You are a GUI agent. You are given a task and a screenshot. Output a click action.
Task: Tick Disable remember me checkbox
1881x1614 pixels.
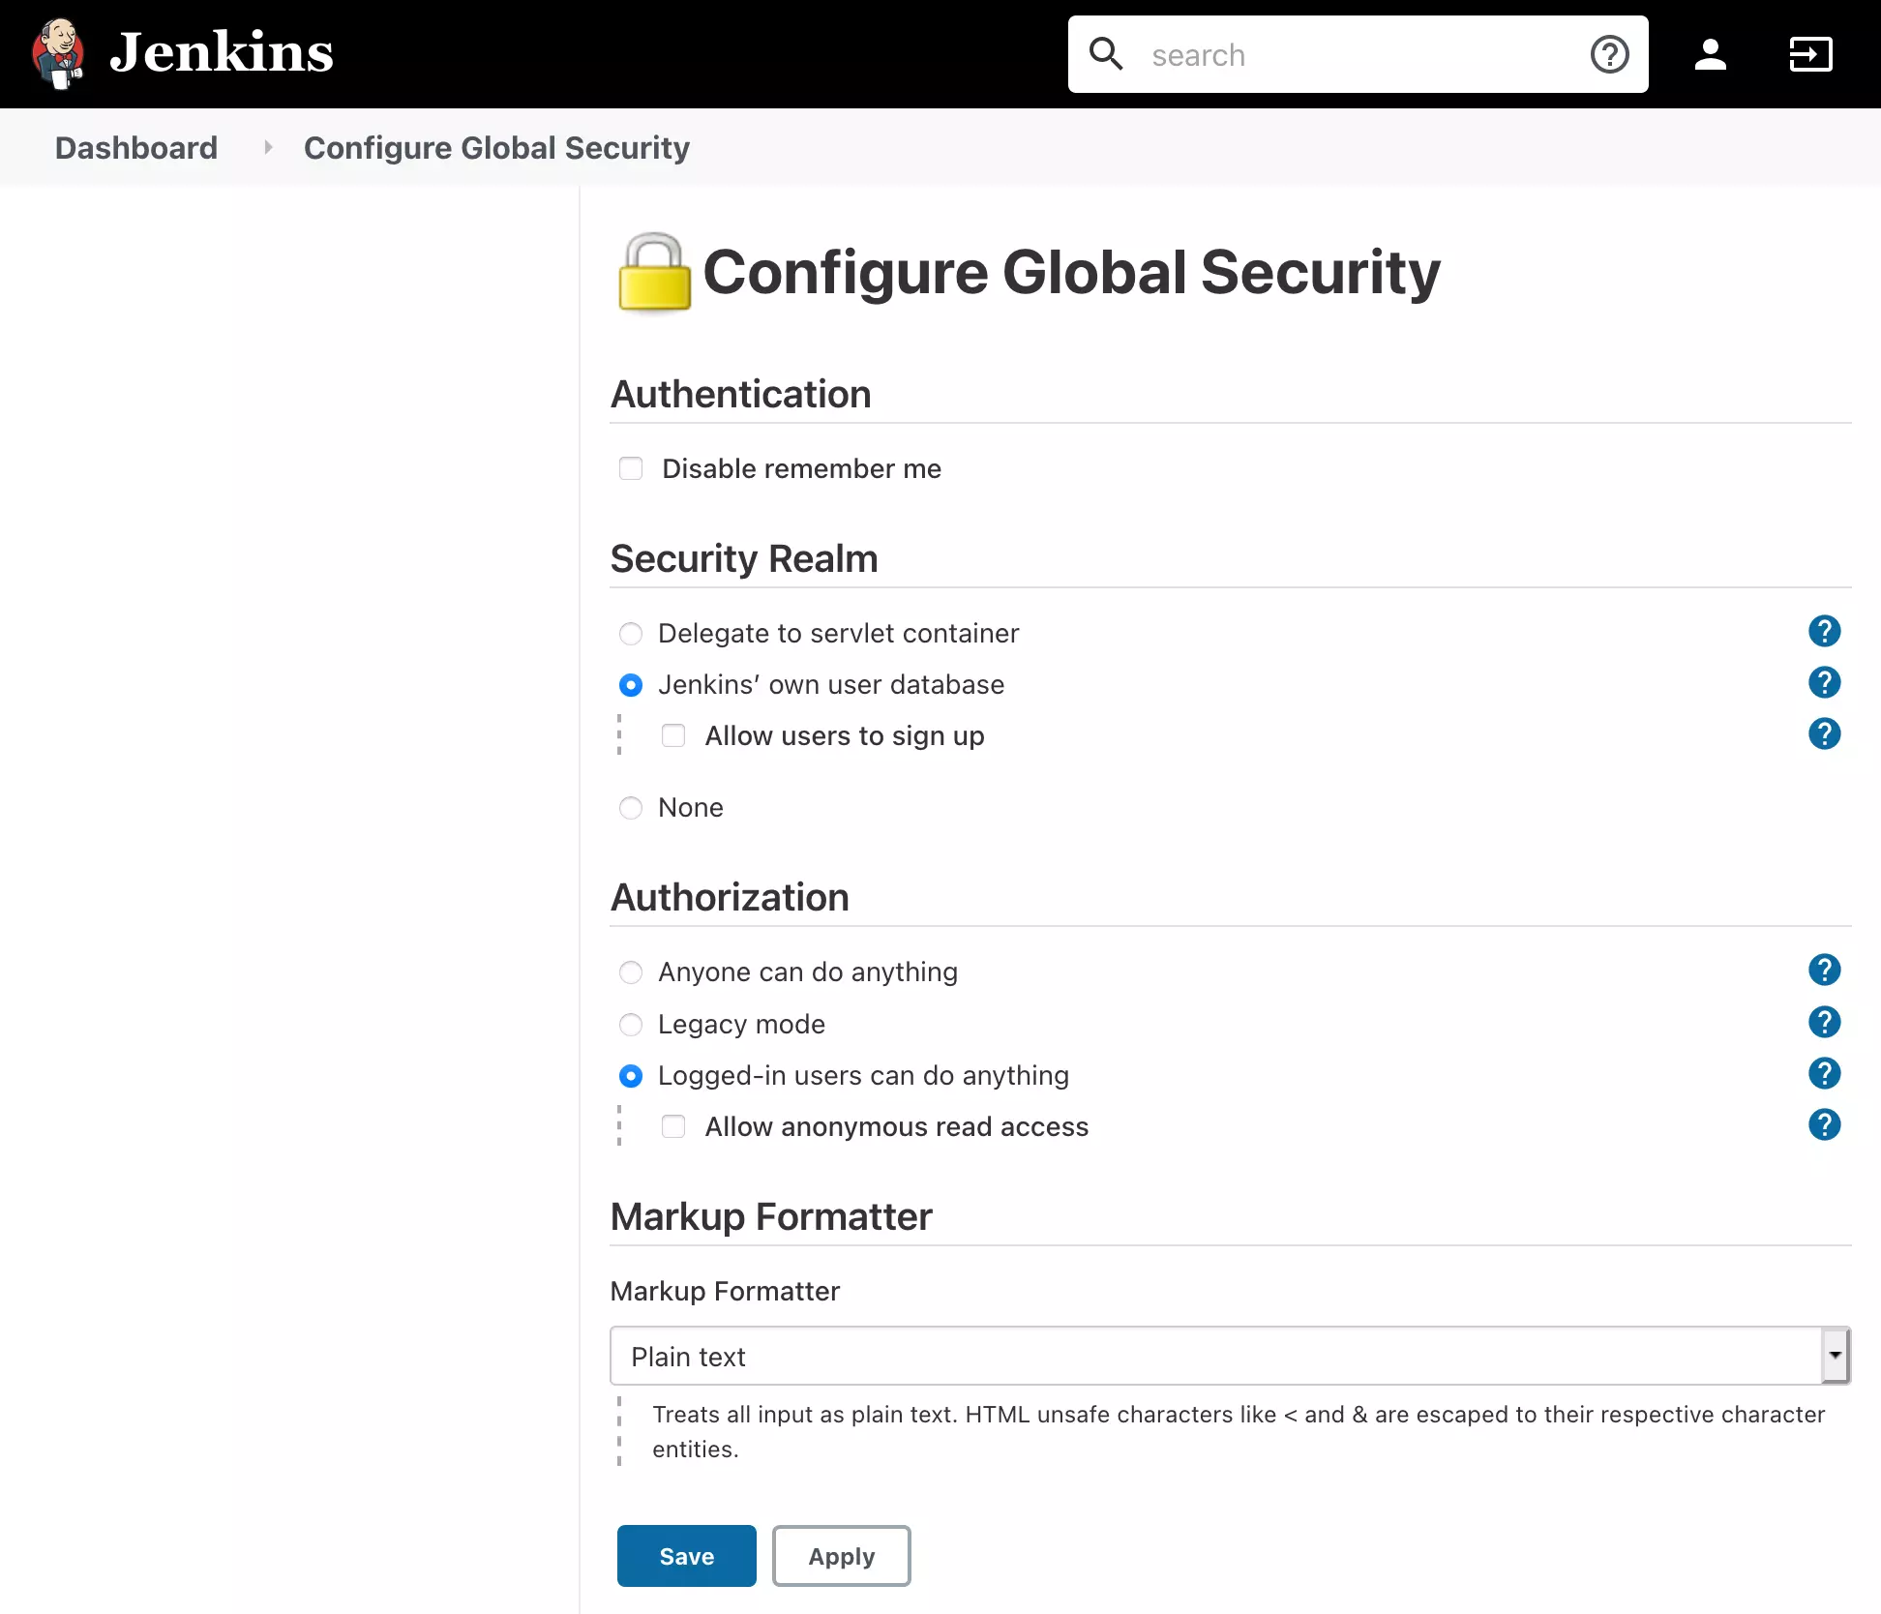631,468
